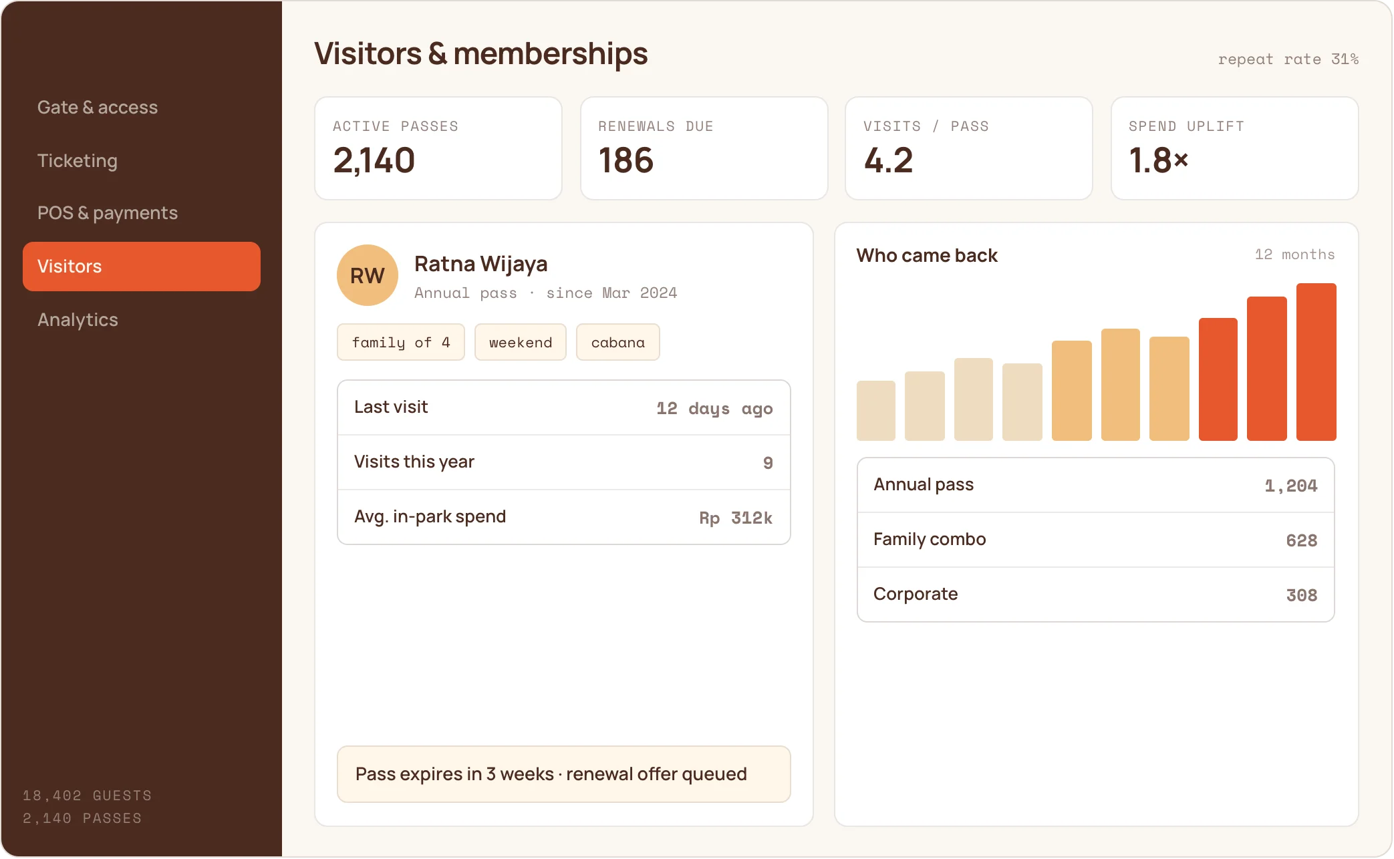Select the 'weekend' tag chip
1394x859 pixels.
coord(521,342)
